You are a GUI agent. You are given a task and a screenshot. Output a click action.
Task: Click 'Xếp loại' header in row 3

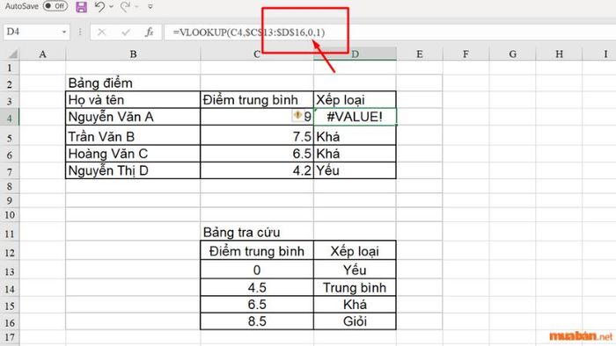[355, 100]
